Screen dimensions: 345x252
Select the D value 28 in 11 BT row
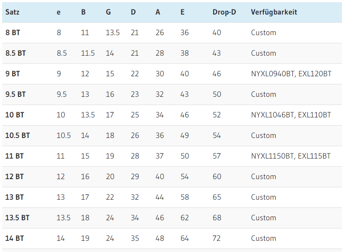pos(135,156)
